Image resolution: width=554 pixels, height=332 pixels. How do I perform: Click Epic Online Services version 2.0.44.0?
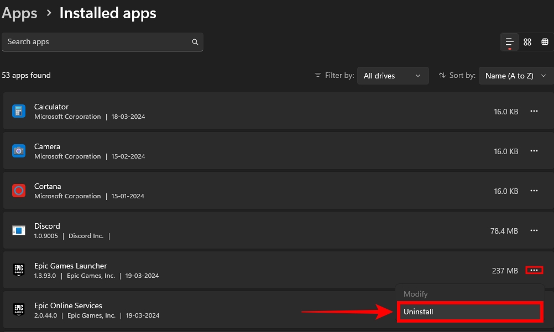pyautogui.click(x=45, y=315)
